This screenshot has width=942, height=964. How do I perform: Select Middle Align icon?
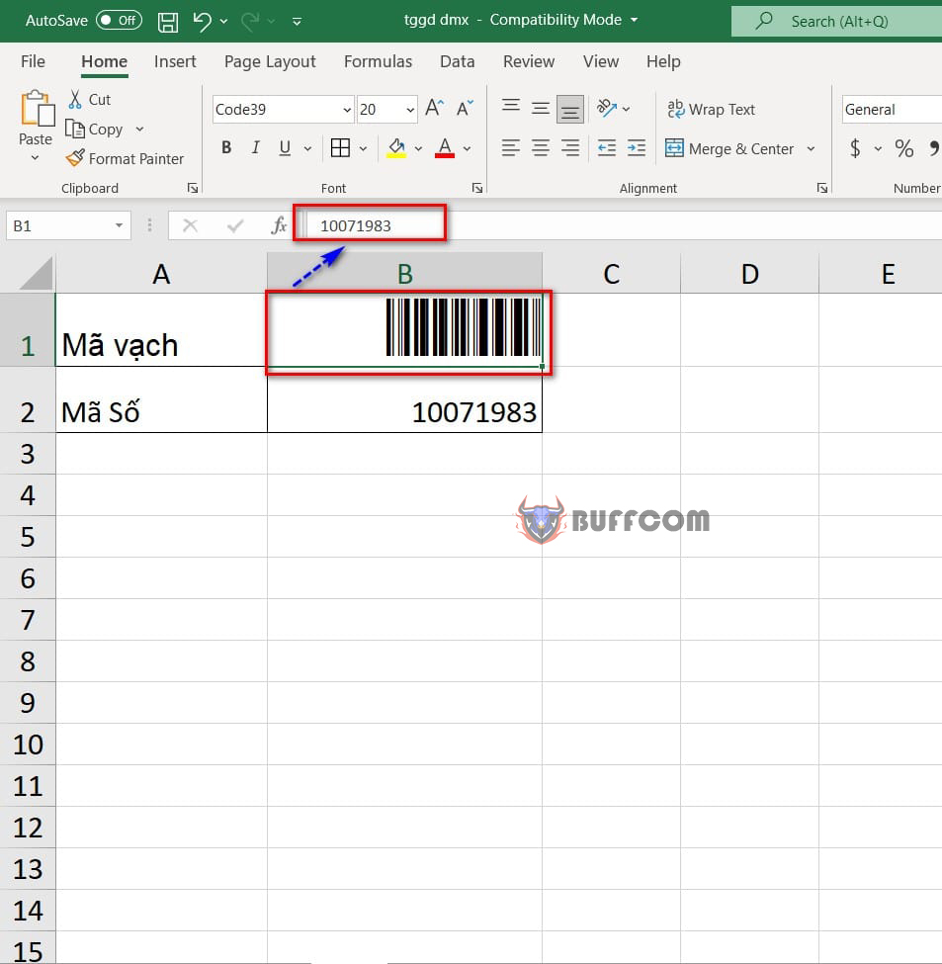pos(541,108)
